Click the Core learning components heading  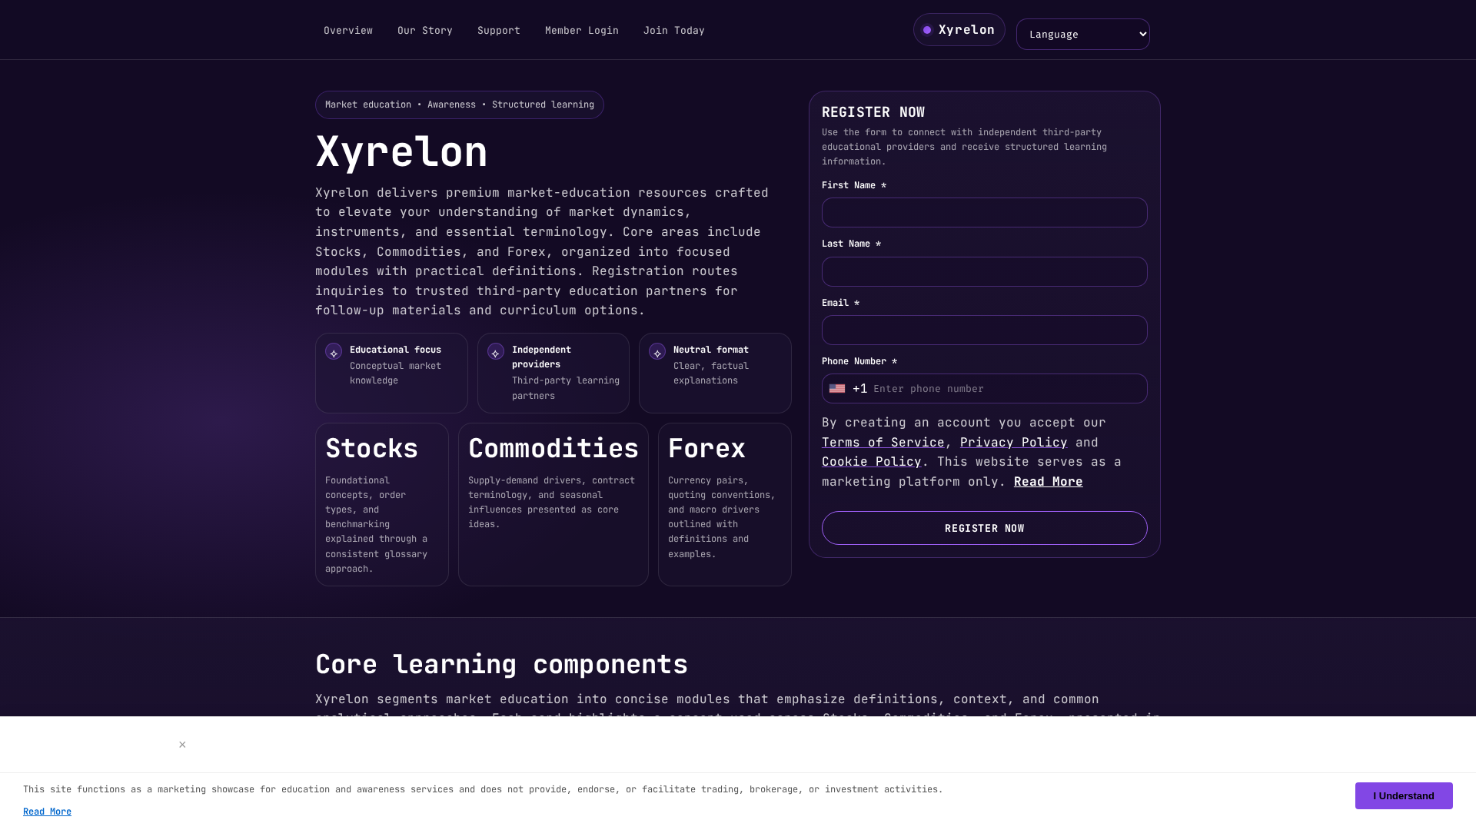point(501,665)
